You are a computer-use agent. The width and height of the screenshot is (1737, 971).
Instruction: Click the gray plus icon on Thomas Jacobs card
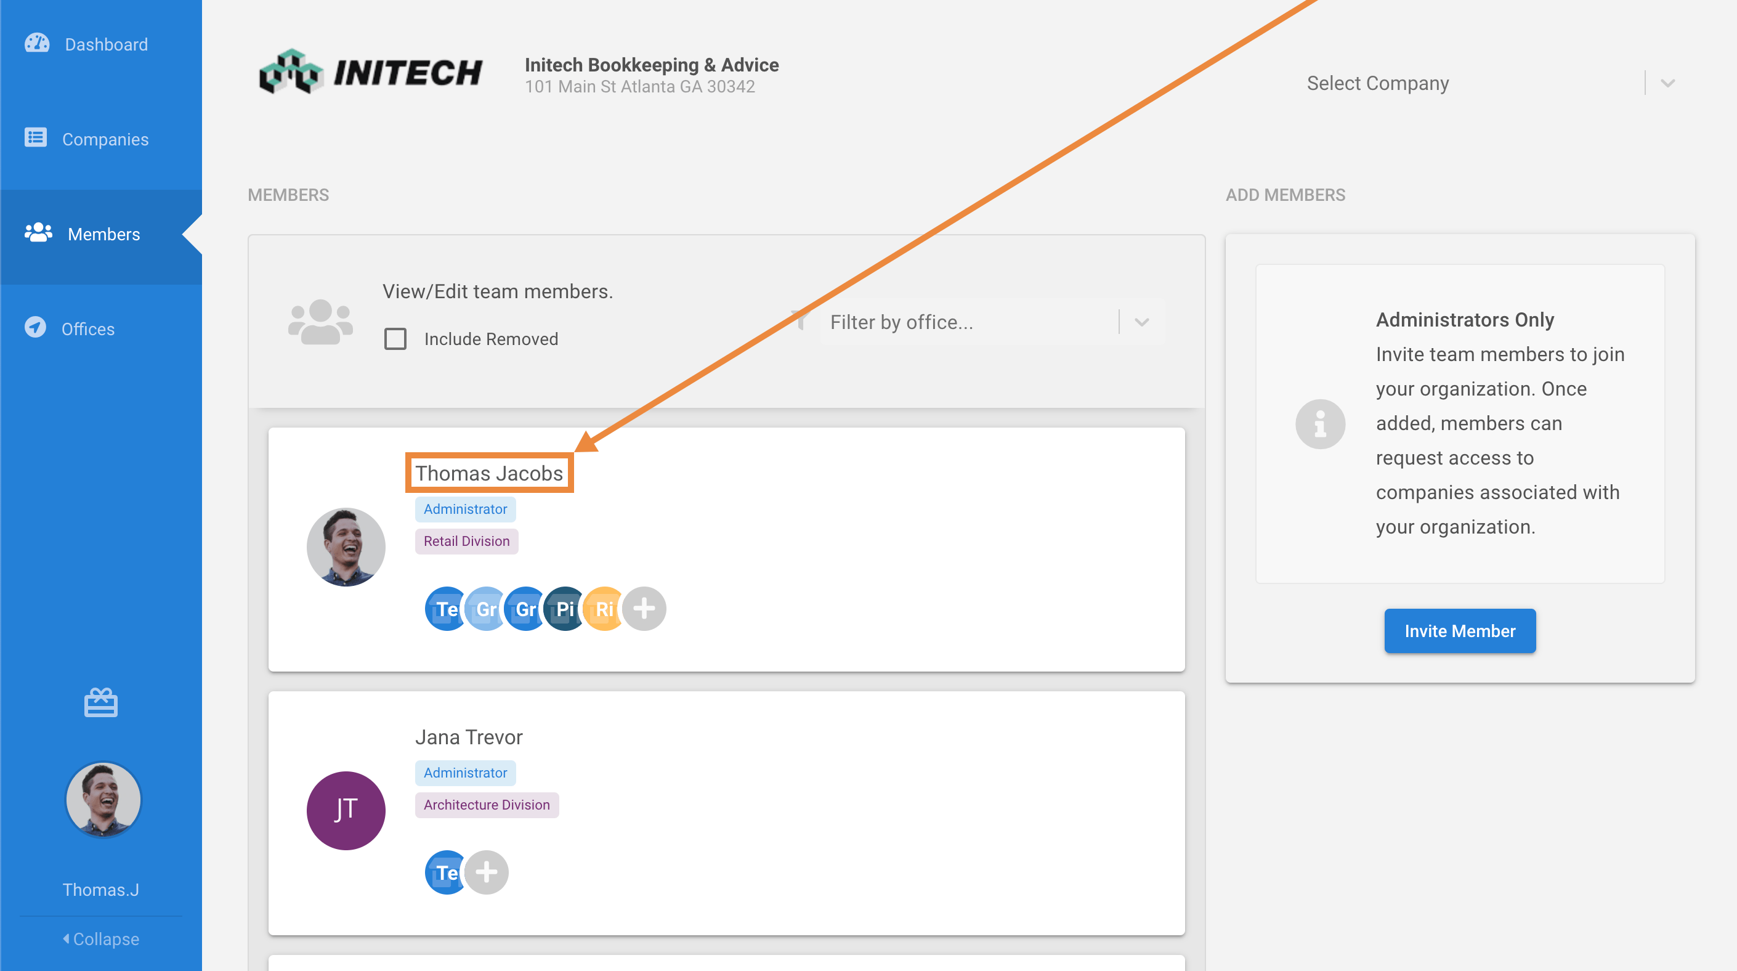click(644, 609)
